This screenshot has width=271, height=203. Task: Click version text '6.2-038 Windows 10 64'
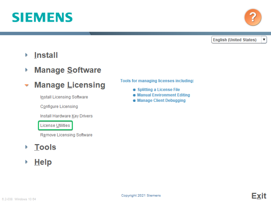(19, 199)
